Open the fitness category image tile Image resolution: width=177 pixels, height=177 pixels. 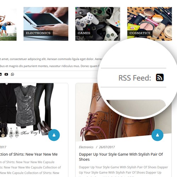pyautogui.click(x=8, y=24)
